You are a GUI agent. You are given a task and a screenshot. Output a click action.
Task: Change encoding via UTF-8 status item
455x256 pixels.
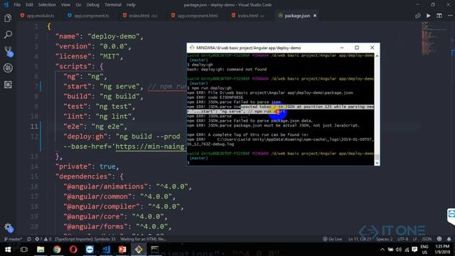pyautogui.click(x=403, y=239)
